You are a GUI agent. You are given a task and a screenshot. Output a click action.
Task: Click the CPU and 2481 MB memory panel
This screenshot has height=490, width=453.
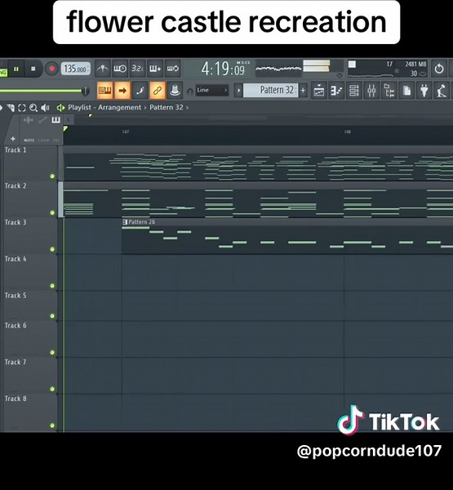coord(388,69)
